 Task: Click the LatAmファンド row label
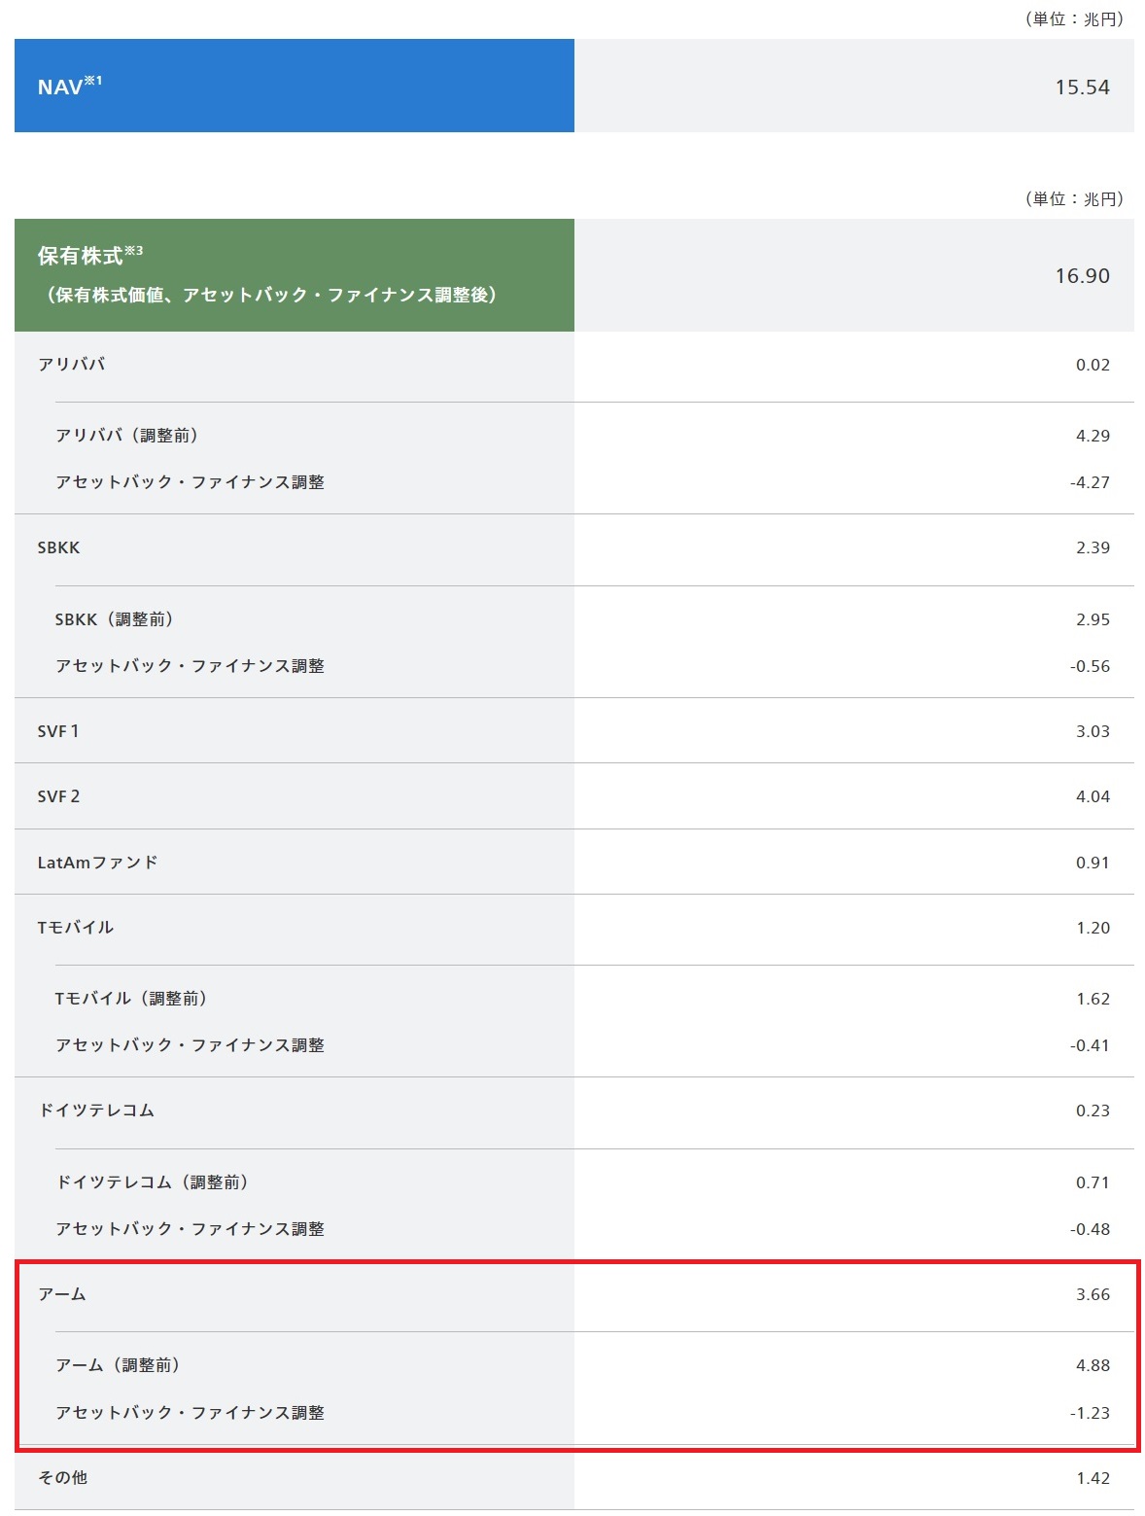(x=97, y=863)
